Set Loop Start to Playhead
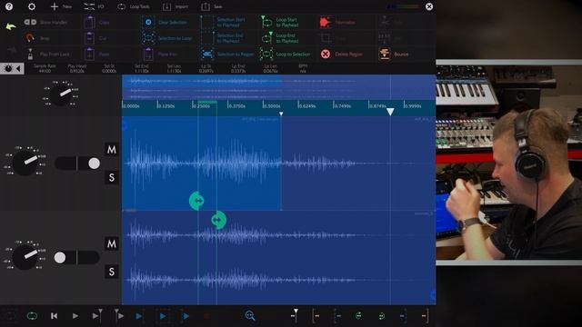582x327 pixels. [279, 22]
